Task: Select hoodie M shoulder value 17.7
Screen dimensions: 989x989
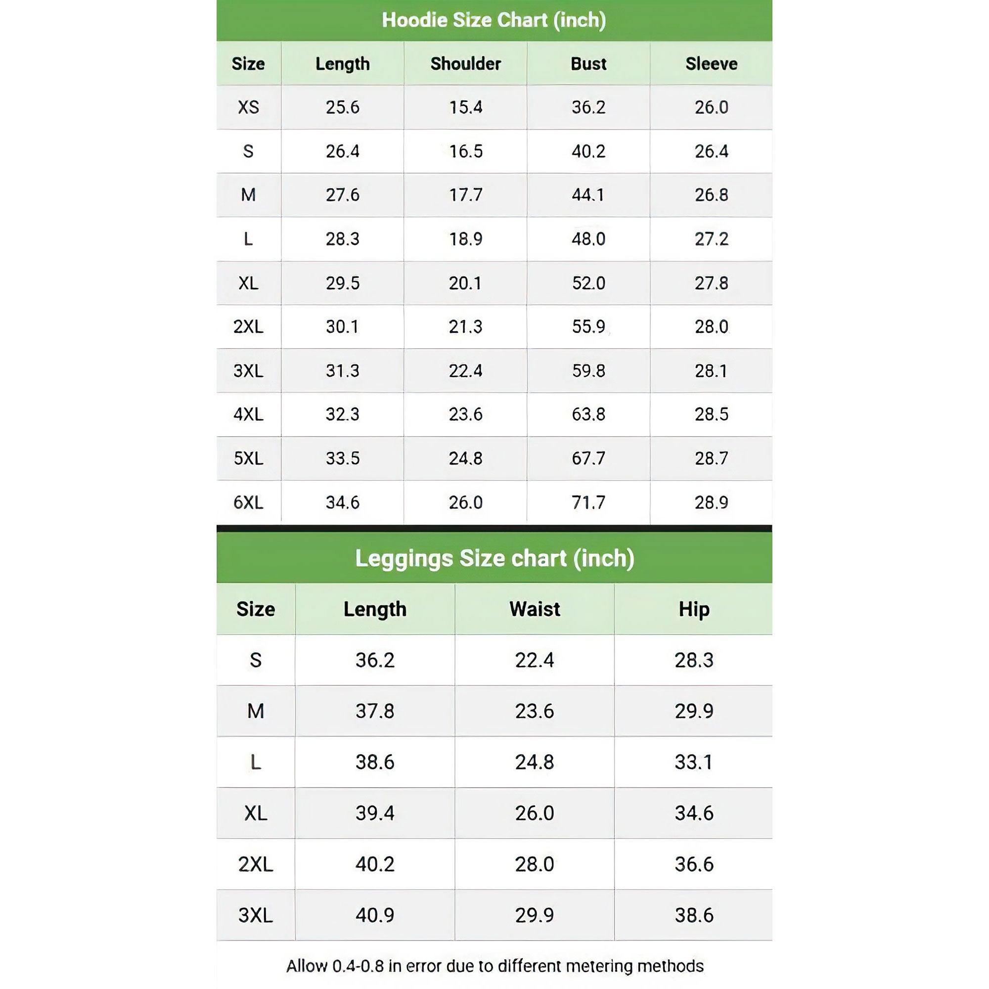Action: [465, 195]
